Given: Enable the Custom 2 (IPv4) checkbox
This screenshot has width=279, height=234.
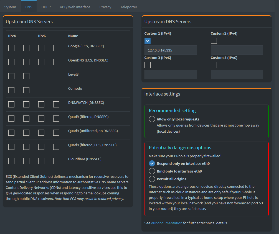Looking at the screenshot, I should (214, 41).
